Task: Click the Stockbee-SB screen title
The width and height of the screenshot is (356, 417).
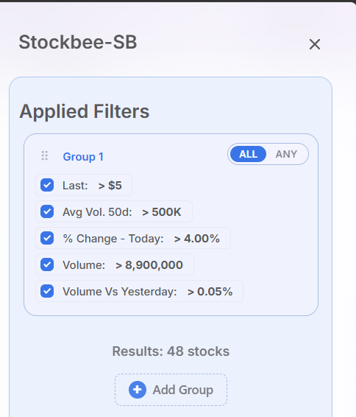Action: tap(78, 42)
